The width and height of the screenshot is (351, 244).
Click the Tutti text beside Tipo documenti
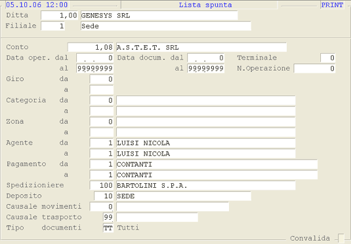[x=128, y=228]
